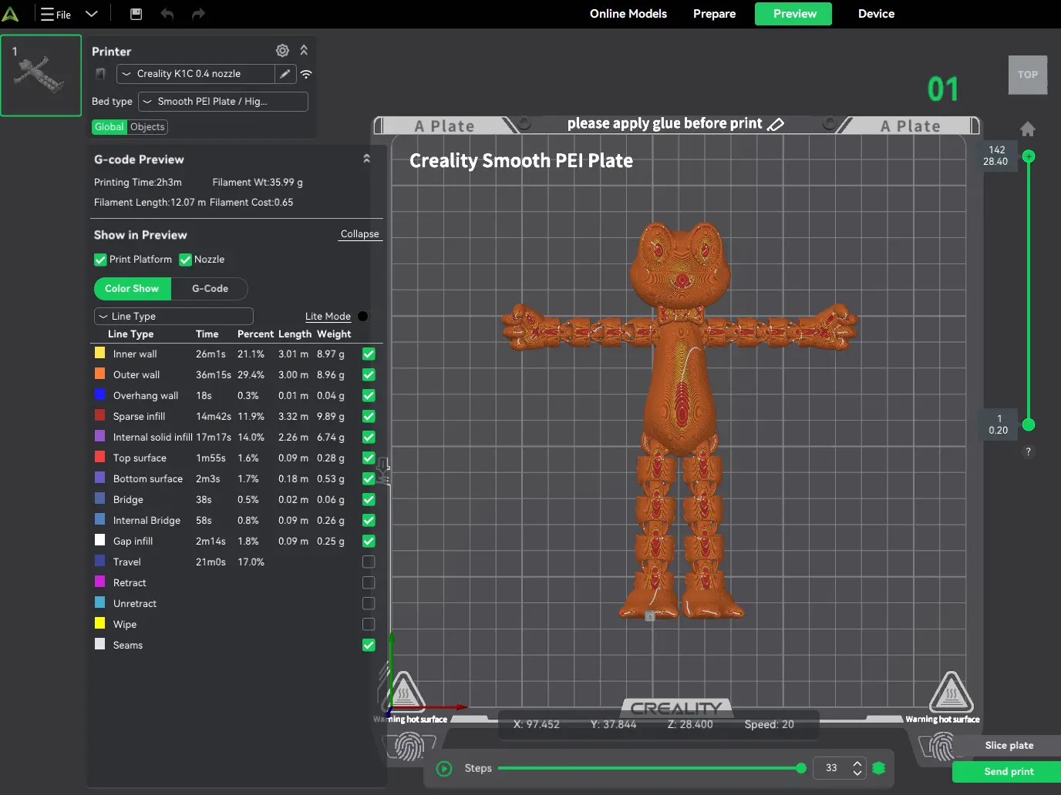The image size is (1061, 795).
Task: Open the Device tab
Action: [877, 14]
